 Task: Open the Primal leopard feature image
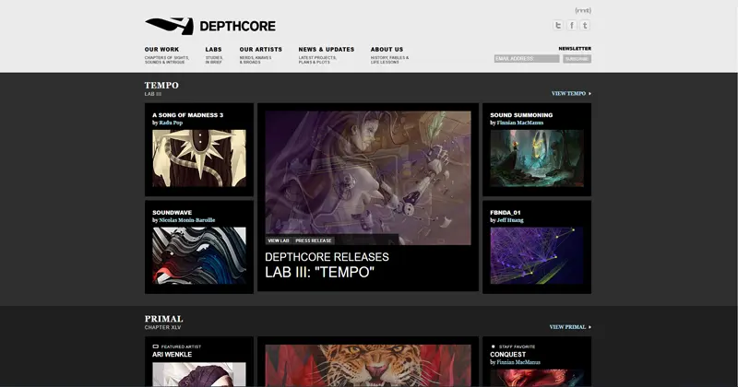tap(368, 366)
